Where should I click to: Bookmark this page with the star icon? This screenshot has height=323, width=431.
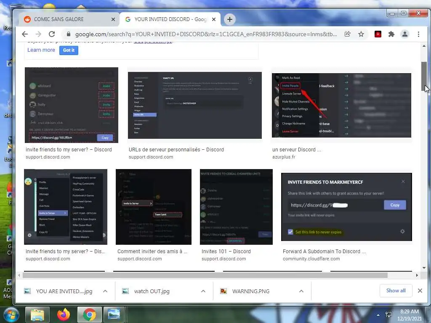click(x=361, y=34)
